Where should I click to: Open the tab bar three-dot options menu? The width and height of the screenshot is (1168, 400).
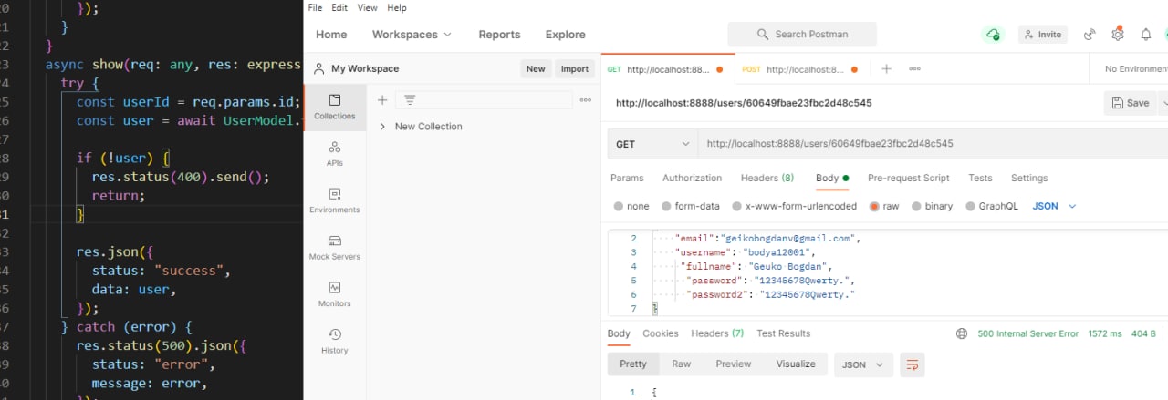pos(914,68)
